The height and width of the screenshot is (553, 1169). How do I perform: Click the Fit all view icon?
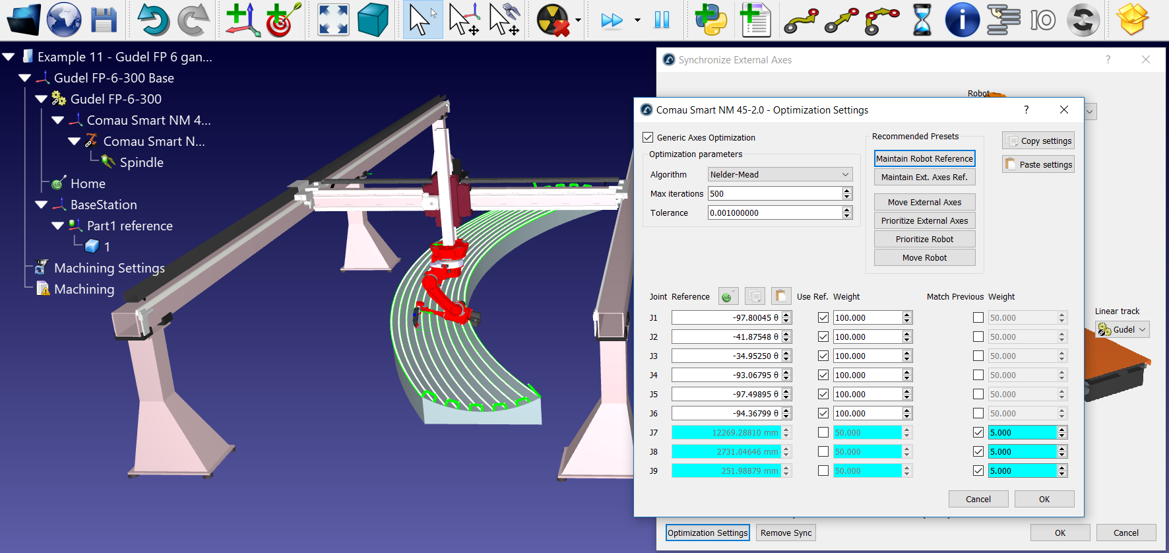333,20
